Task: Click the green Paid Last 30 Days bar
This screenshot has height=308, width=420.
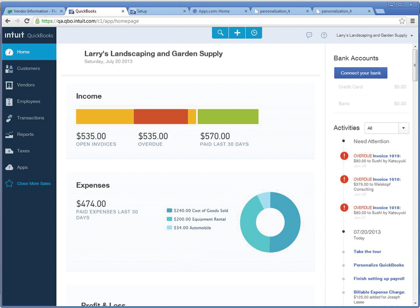Action: pos(228,116)
